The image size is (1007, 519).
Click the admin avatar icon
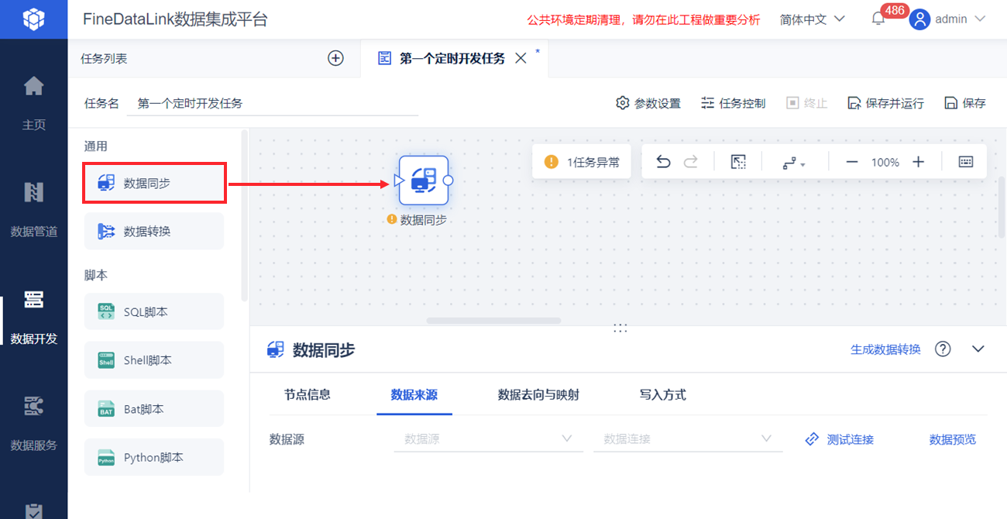tap(919, 19)
